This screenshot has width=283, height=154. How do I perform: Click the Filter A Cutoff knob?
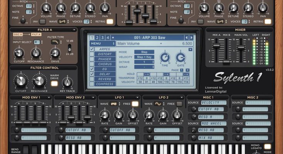(x=18, y=54)
